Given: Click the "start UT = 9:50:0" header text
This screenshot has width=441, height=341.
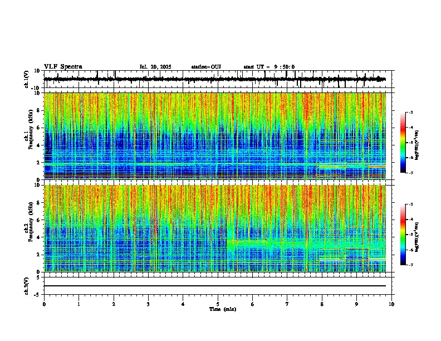Looking at the screenshot, I should pos(269,67).
